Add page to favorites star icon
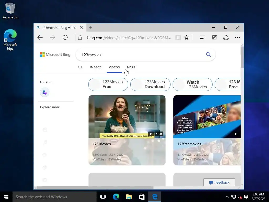This screenshot has height=202, width=269. click(x=187, y=37)
